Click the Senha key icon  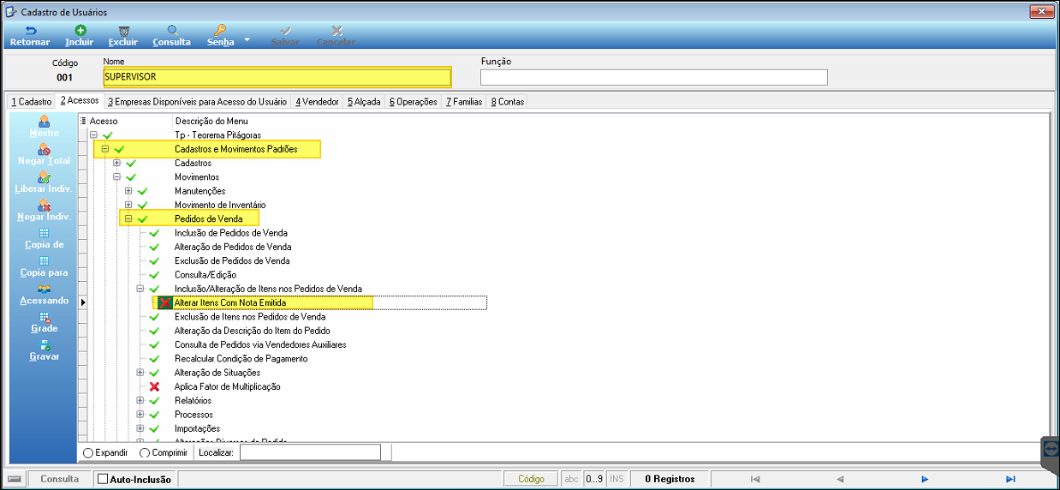click(x=220, y=30)
